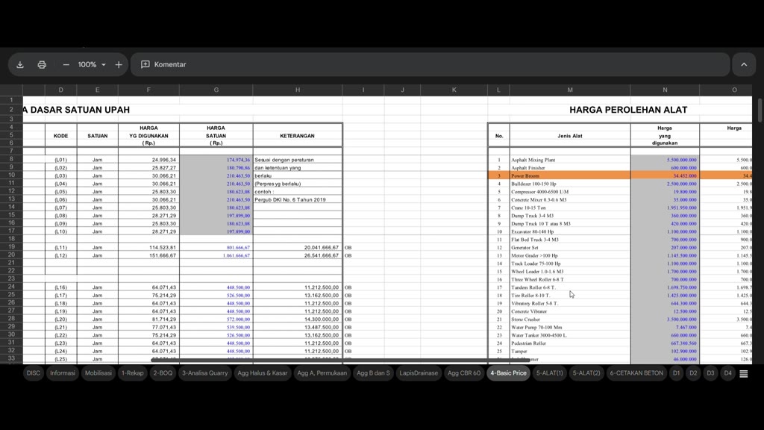
Task: Select the 24.996,34 wage value cell
Action: (148, 160)
